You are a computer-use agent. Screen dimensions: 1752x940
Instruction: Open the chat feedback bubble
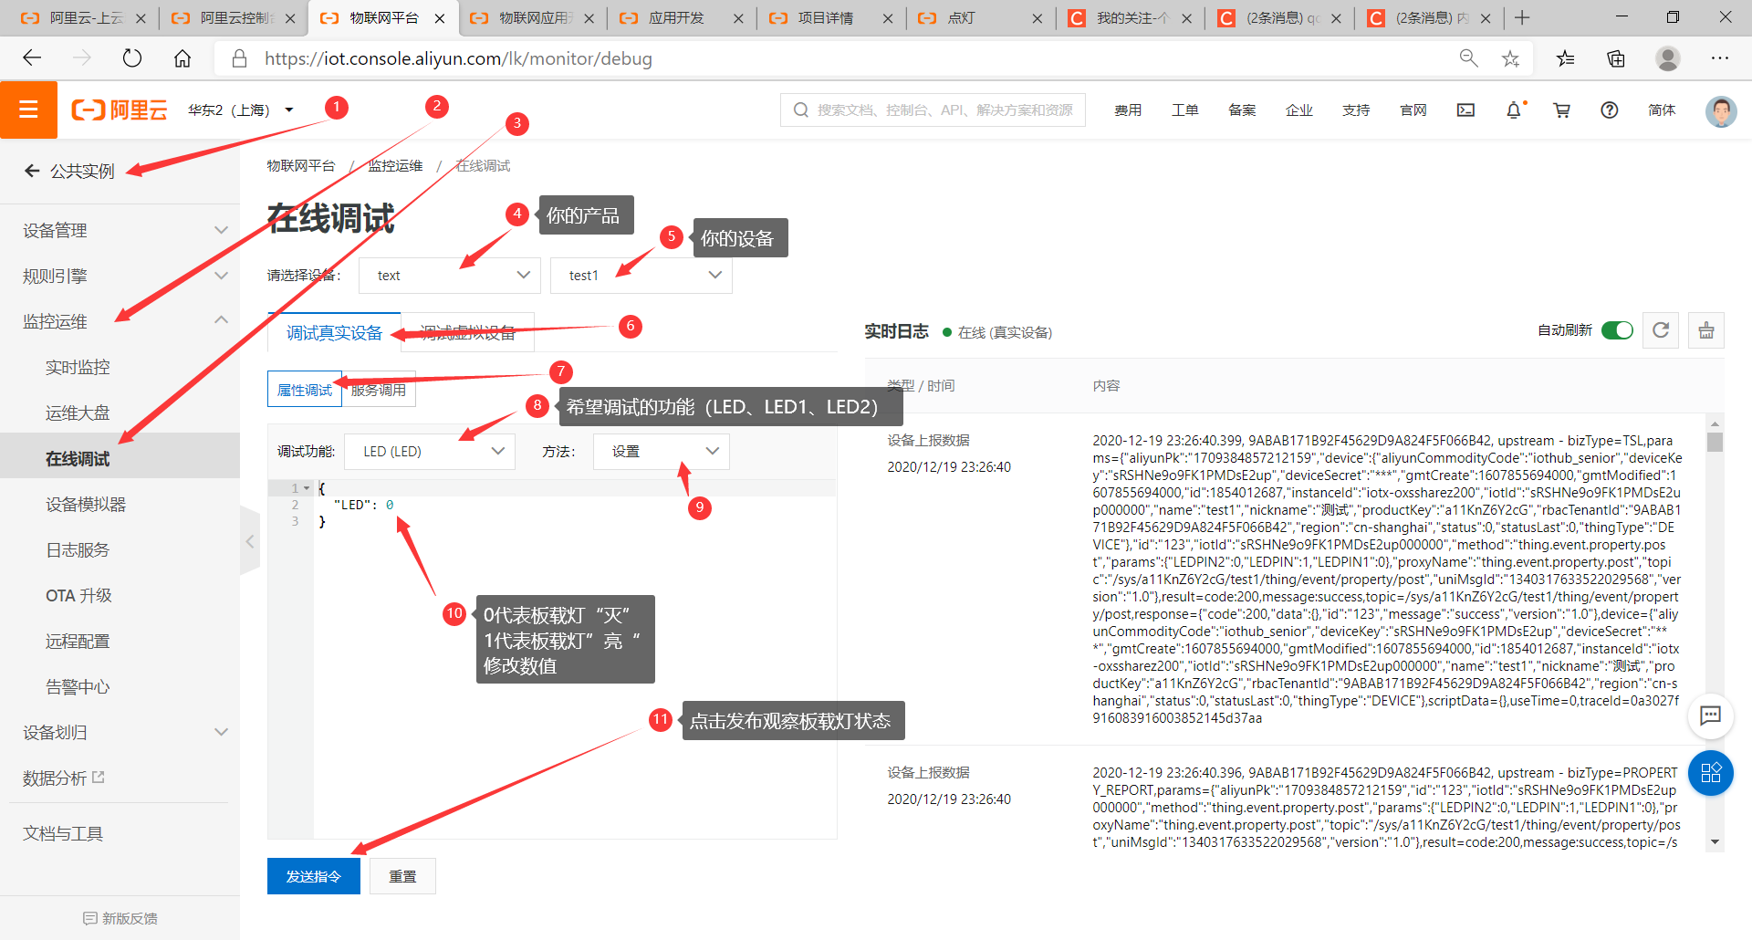tap(1710, 715)
